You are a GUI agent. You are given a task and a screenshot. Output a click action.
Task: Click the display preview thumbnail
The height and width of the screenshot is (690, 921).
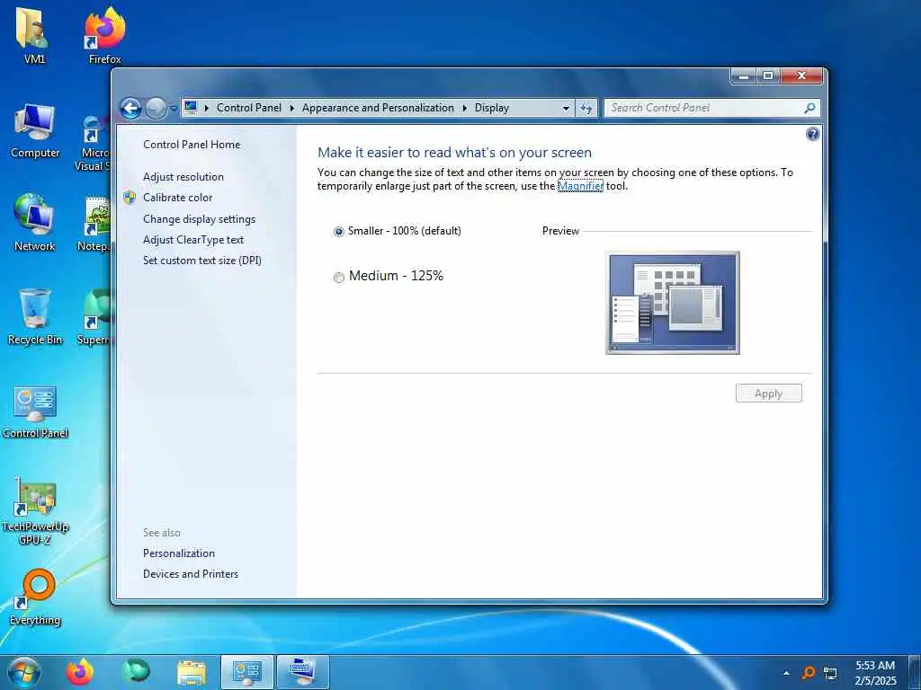[x=673, y=303]
